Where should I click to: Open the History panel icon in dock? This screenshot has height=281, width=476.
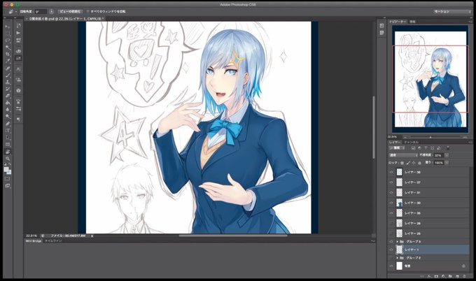click(18, 25)
